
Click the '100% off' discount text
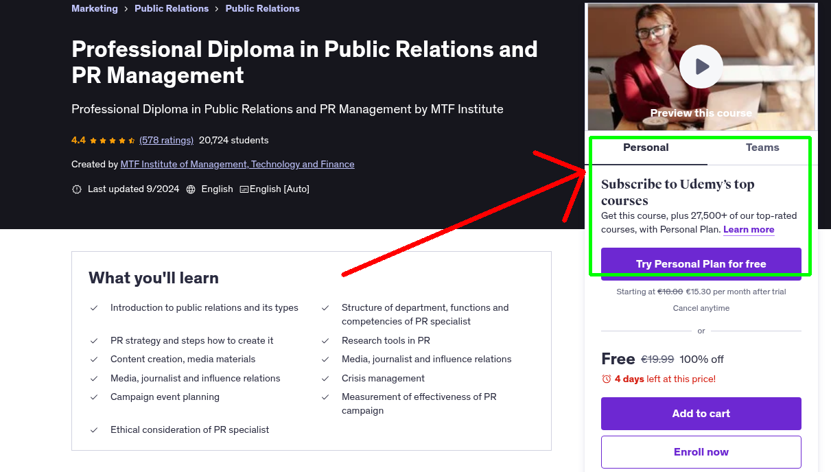click(x=701, y=359)
